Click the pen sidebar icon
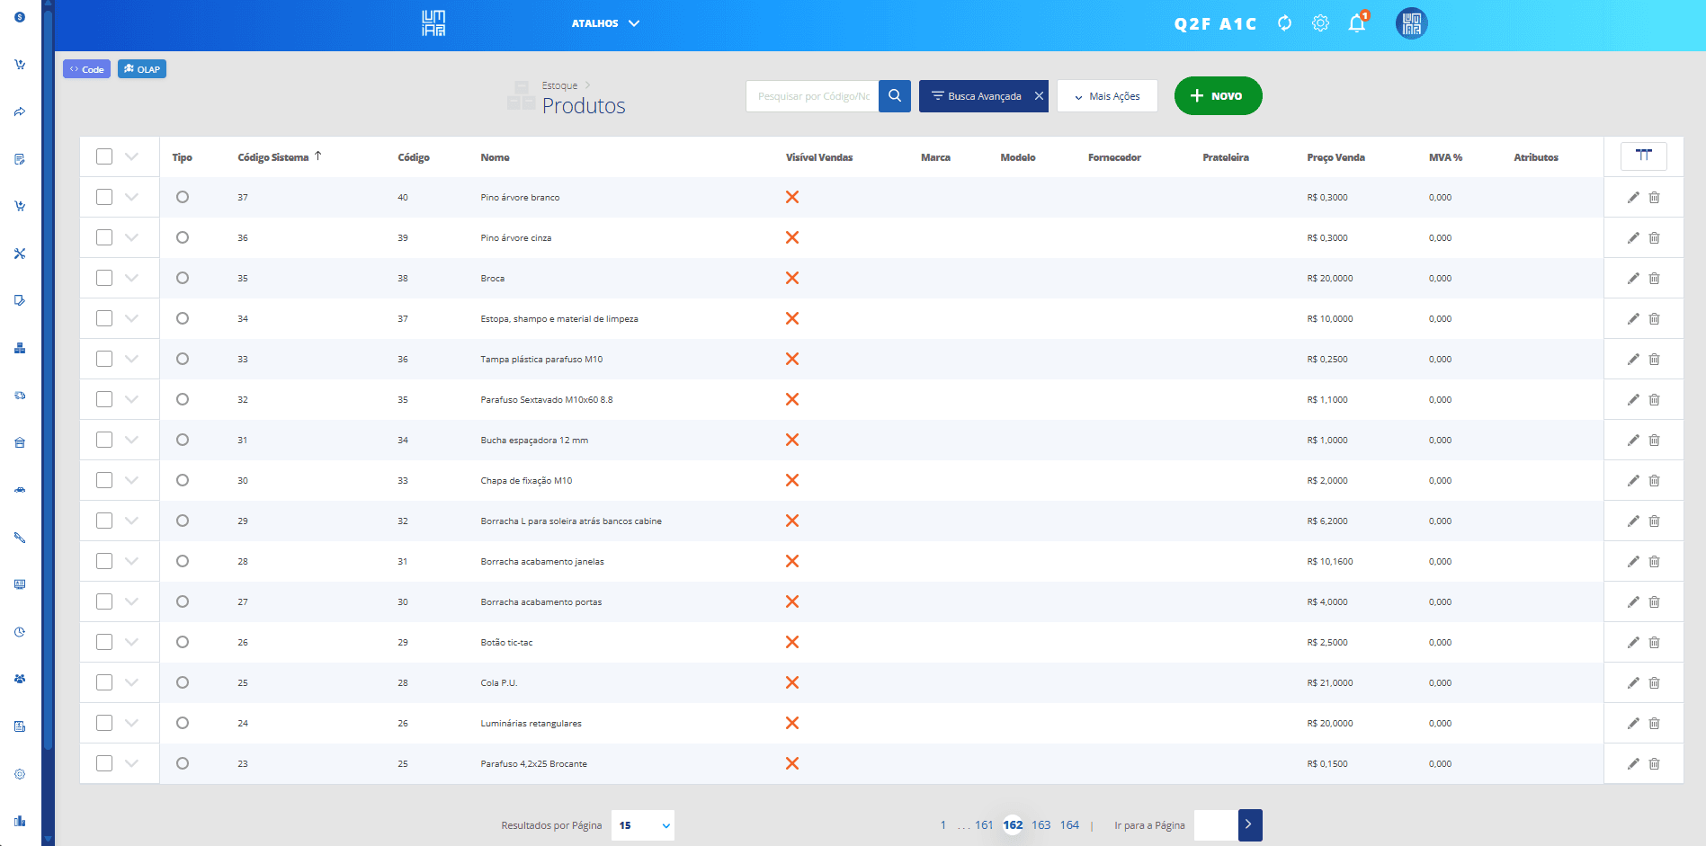The image size is (1706, 846). click(20, 538)
